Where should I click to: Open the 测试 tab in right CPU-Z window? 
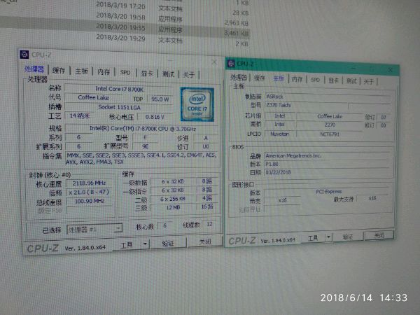click(351, 81)
